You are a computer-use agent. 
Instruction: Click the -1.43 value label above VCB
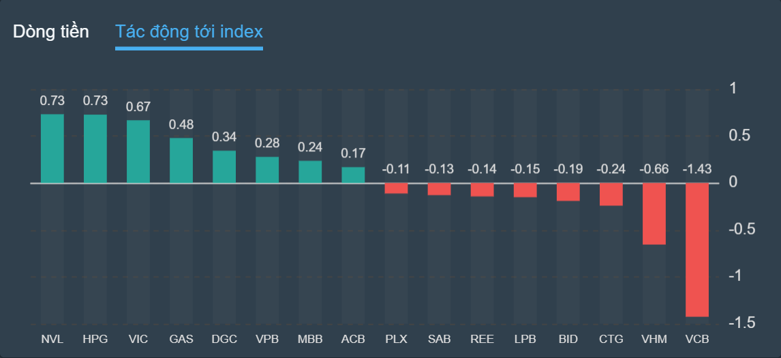697,169
